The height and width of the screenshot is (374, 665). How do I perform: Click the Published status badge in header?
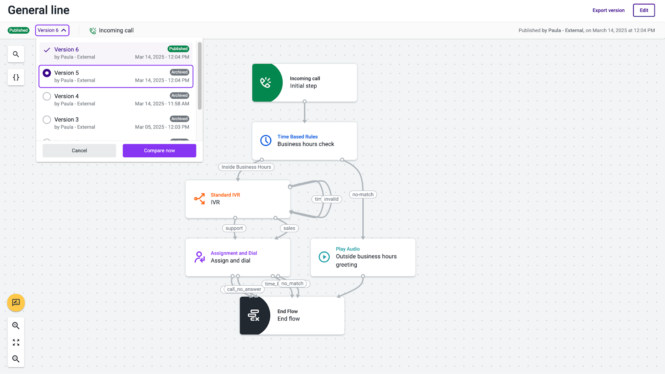pos(19,30)
